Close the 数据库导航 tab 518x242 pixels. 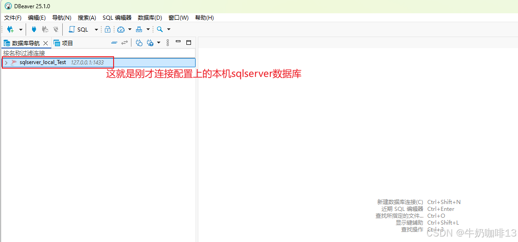[46, 43]
